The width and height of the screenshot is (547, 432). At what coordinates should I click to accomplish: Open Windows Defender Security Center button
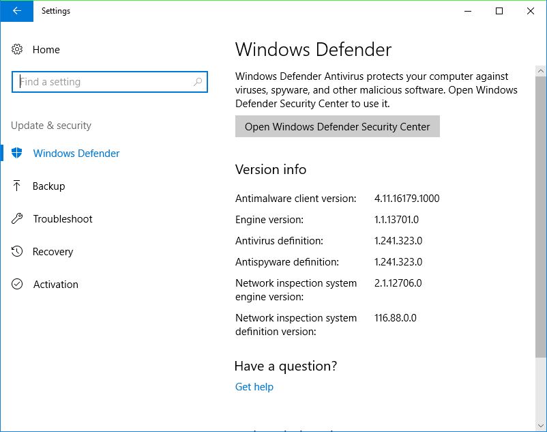tap(338, 126)
